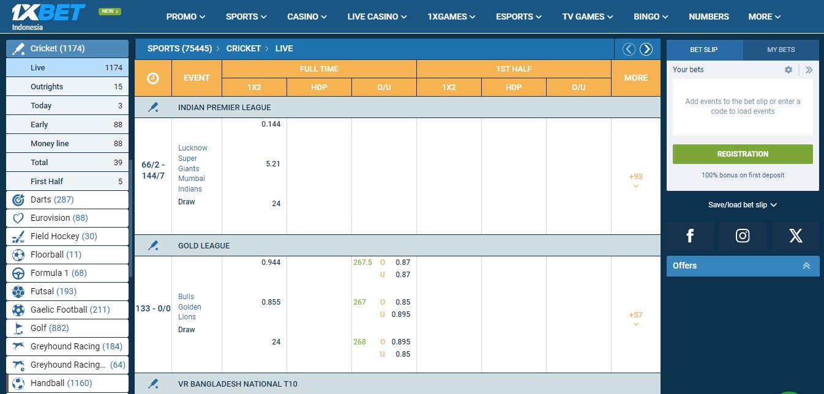Select the Golf flag icon
This screenshot has width=824, height=394.
point(18,328)
